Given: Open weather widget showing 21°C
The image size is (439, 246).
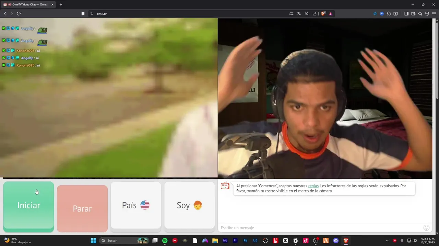Looking at the screenshot, I should tap(17, 241).
